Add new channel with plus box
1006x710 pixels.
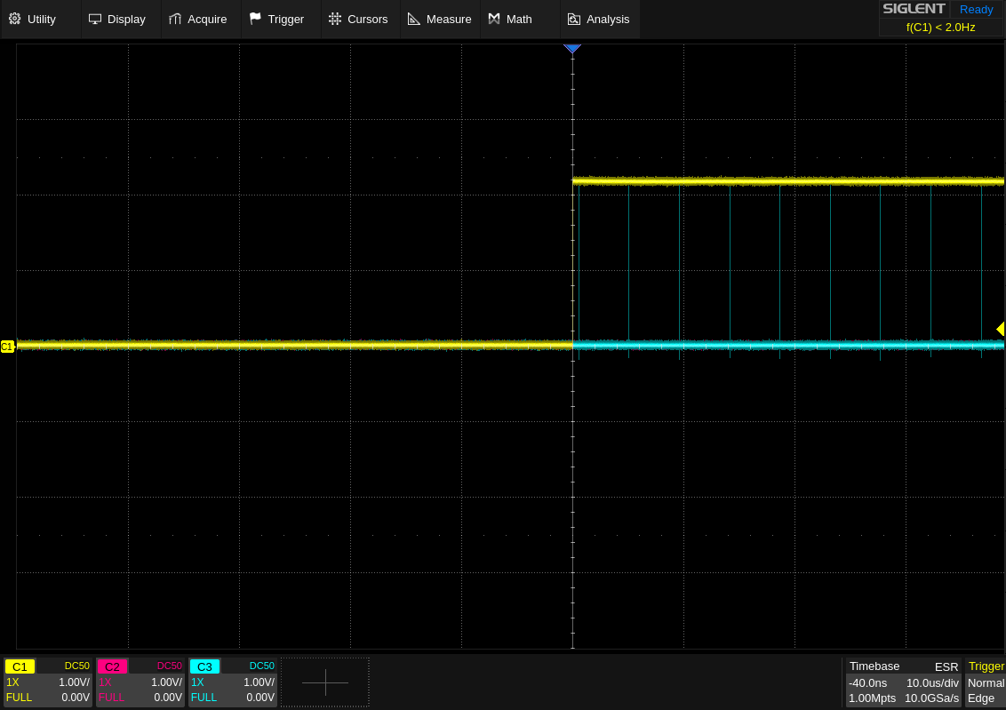[325, 682]
